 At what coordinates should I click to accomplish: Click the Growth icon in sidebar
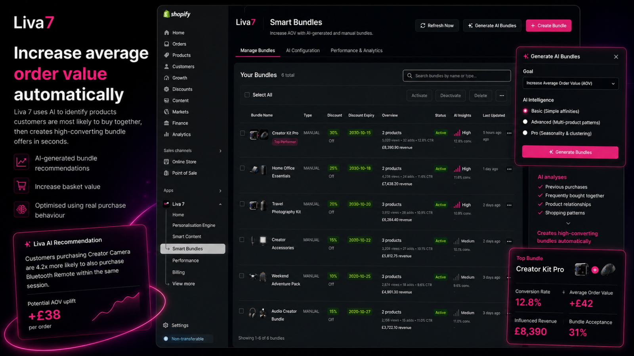[166, 78]
